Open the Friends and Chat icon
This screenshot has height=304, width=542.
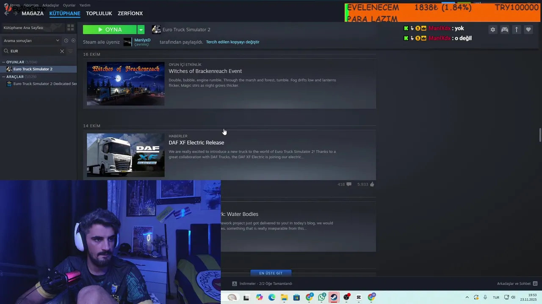535,284
